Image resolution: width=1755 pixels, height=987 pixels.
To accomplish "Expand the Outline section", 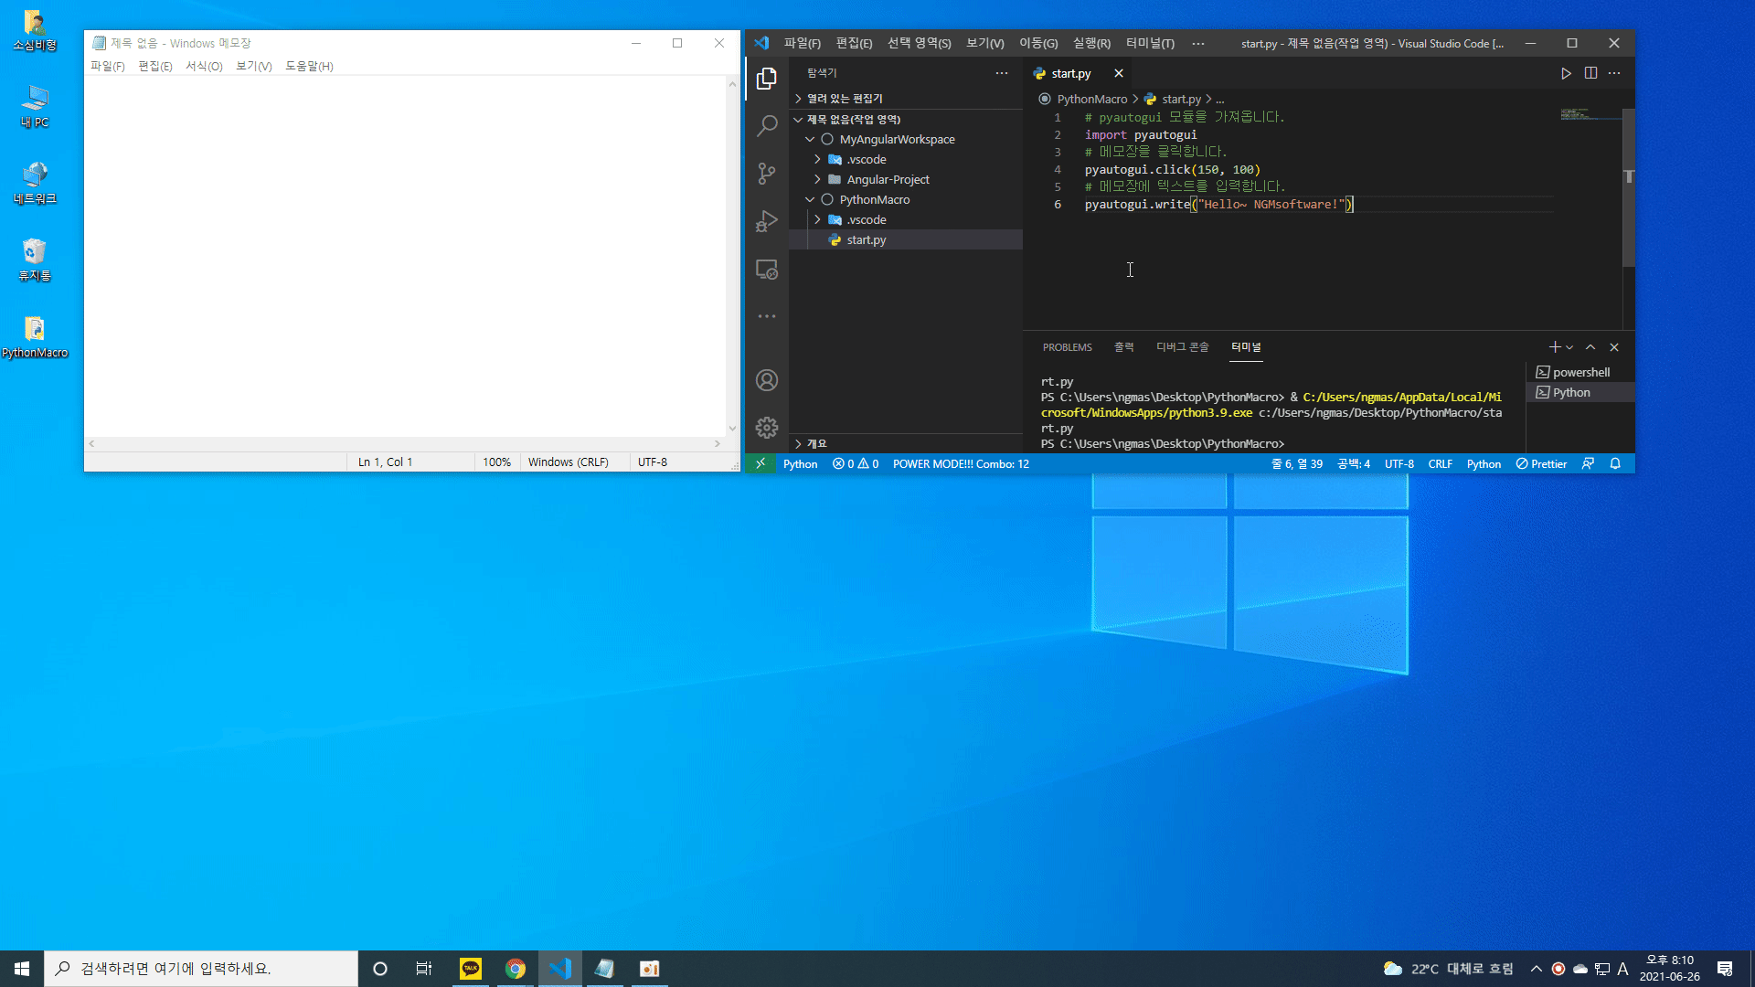I will (x=905, y=444).
